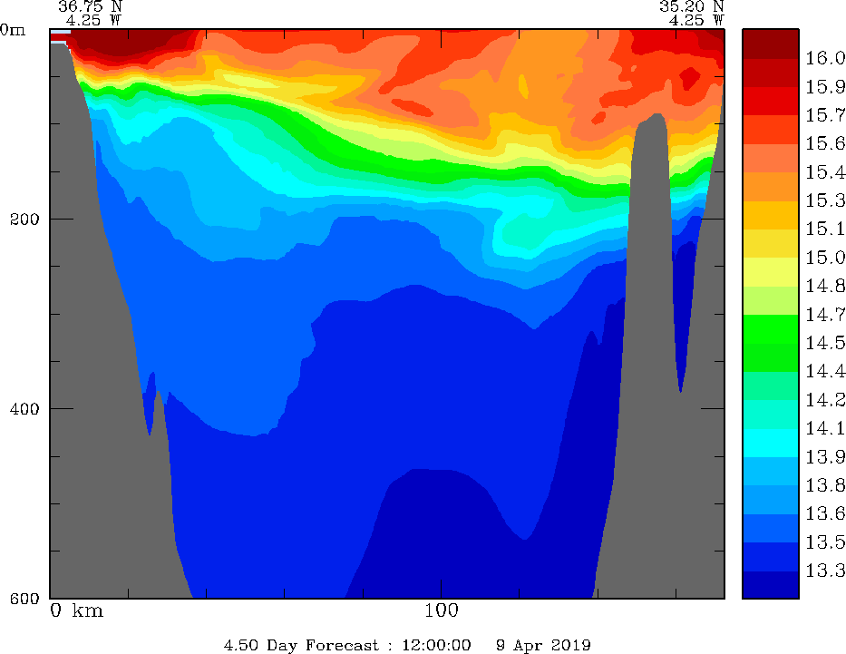Pick the darkest navy colorbar band below 13.3
The image size is (846, 654).
point(771,585)
